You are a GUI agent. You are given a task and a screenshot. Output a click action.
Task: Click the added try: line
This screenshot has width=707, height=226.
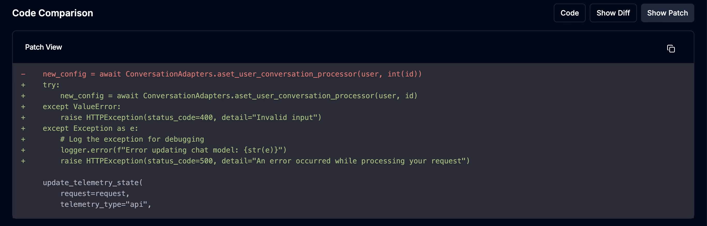point(51,85)
